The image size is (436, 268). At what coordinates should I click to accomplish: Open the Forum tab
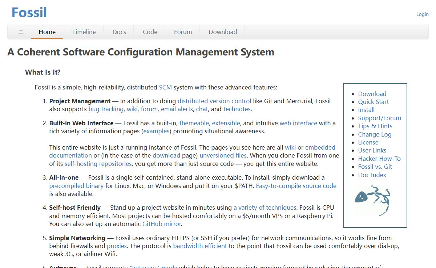click(x=183, y=32)
